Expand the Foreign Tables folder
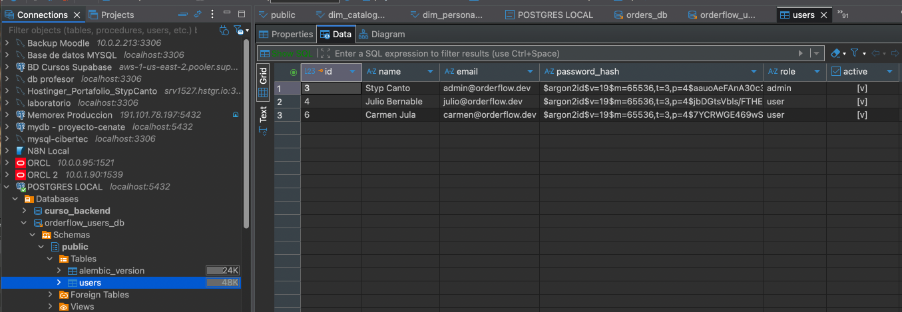The image size is (902, 312). (x=50, y=295)
